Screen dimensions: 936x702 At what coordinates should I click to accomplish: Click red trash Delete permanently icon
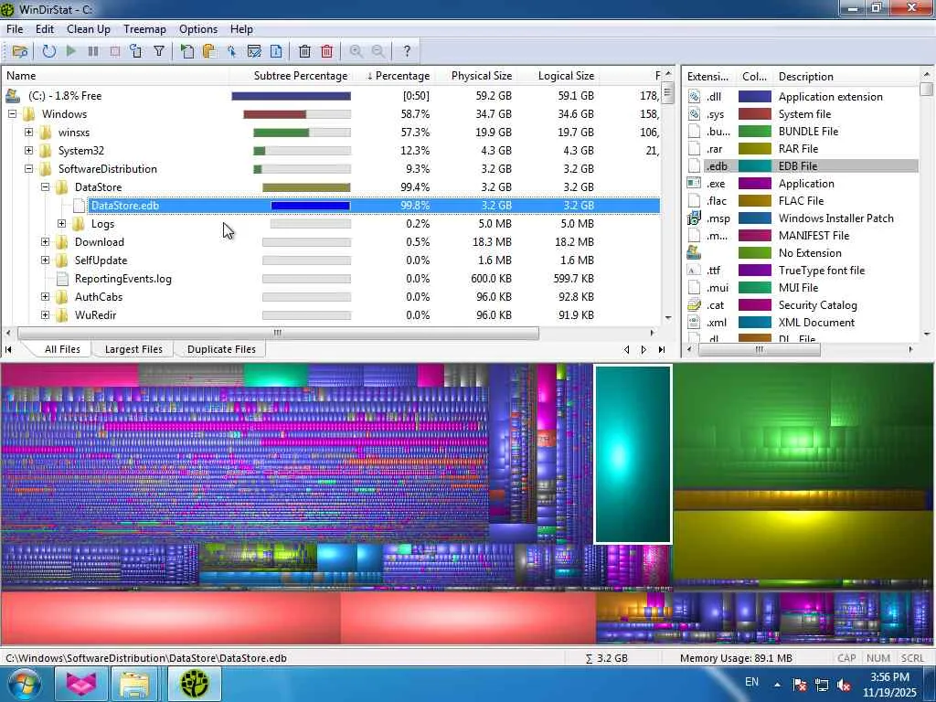click(x=326, y=51)
